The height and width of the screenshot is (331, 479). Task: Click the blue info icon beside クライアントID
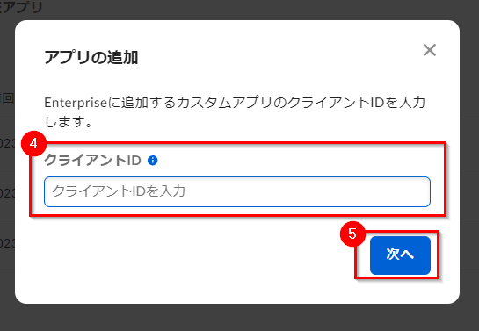[x=152, y=160]
